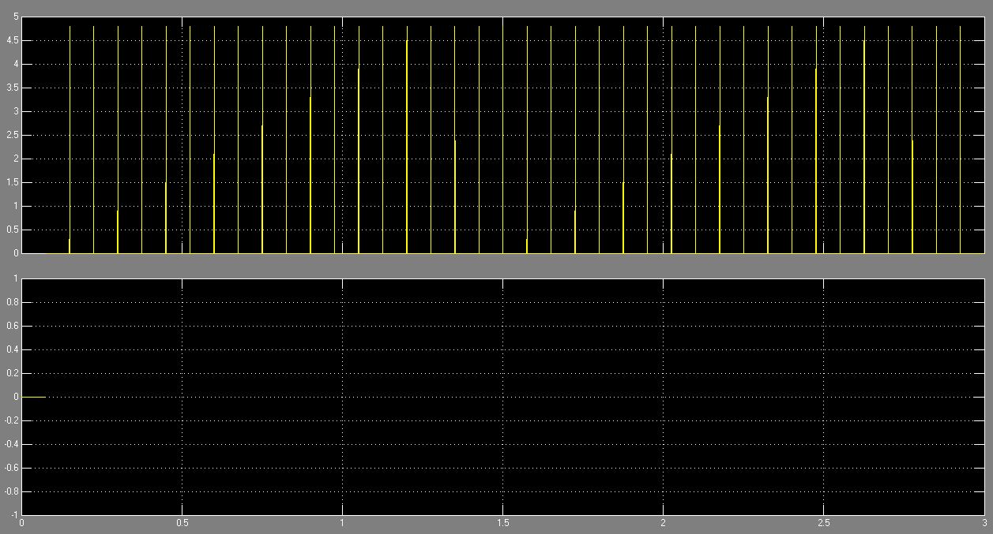
Task: Select the 3.3-high thick pulse near time 0.9
Action: (x=310, y=177)
